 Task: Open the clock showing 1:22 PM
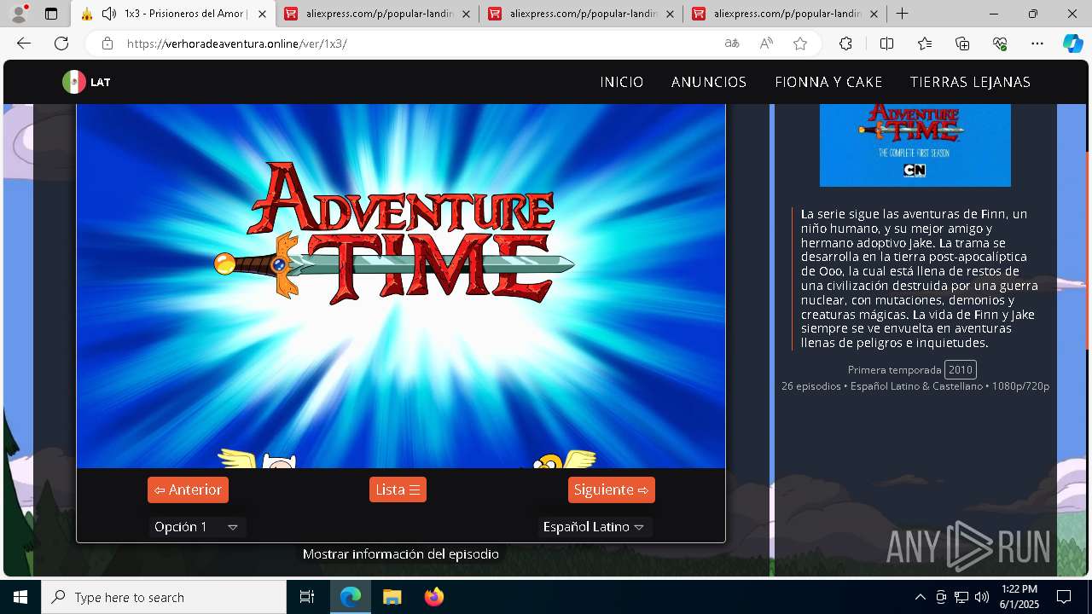click(x=1019, y=597)
